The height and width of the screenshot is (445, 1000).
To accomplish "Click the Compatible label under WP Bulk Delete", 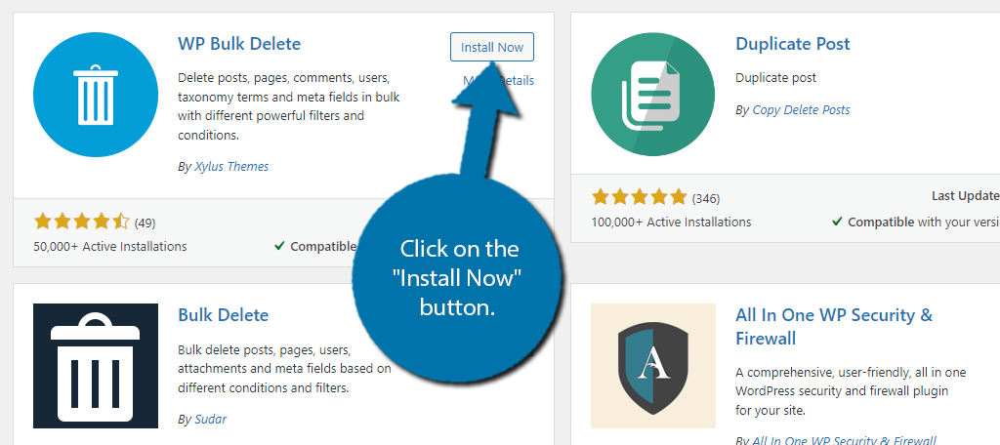I will click(x=323, y=246).
